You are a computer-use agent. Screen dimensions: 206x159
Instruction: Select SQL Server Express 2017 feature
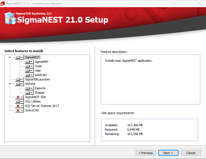coord(42,106)
